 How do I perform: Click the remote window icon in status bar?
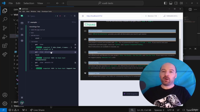click(x=3, y=110)
